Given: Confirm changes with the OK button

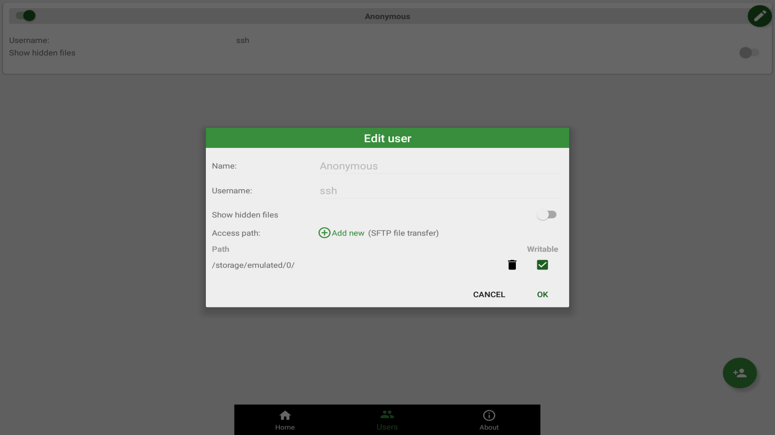Looking at the screenshot, I should 542,294.
